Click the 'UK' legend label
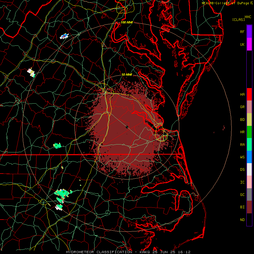This screenshot has height=254, width=254. pos(242,45)
